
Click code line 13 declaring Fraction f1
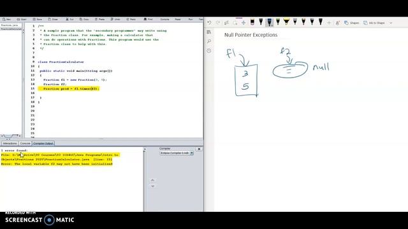75,80
